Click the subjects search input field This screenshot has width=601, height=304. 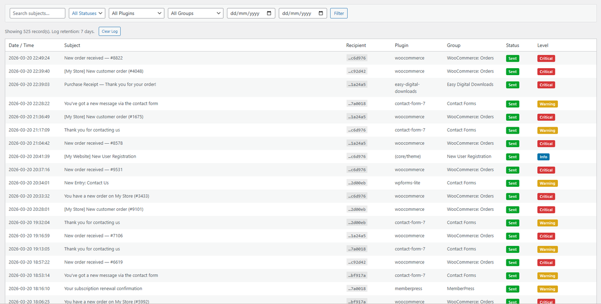(37, 13)
